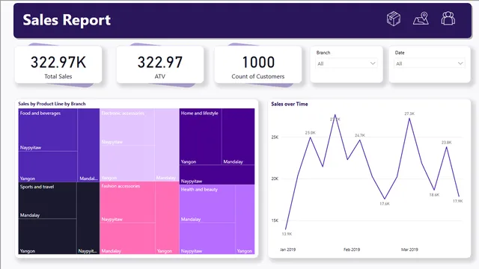Image resolution: width=479 pixels, height=269 pixels.
Task: Click Electronic accessories Mandalay tile
Action: [x=167, y=145]
